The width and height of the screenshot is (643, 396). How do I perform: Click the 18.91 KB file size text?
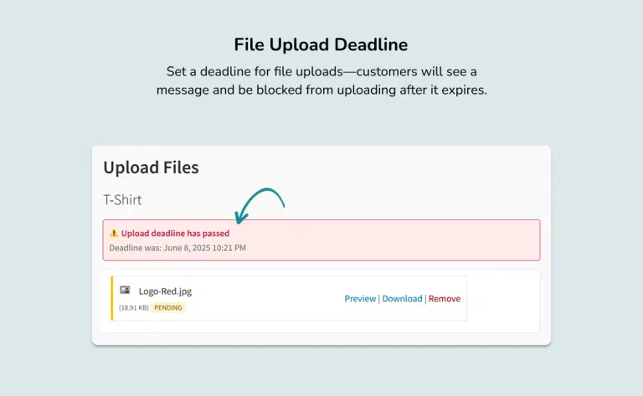[134, 307]
